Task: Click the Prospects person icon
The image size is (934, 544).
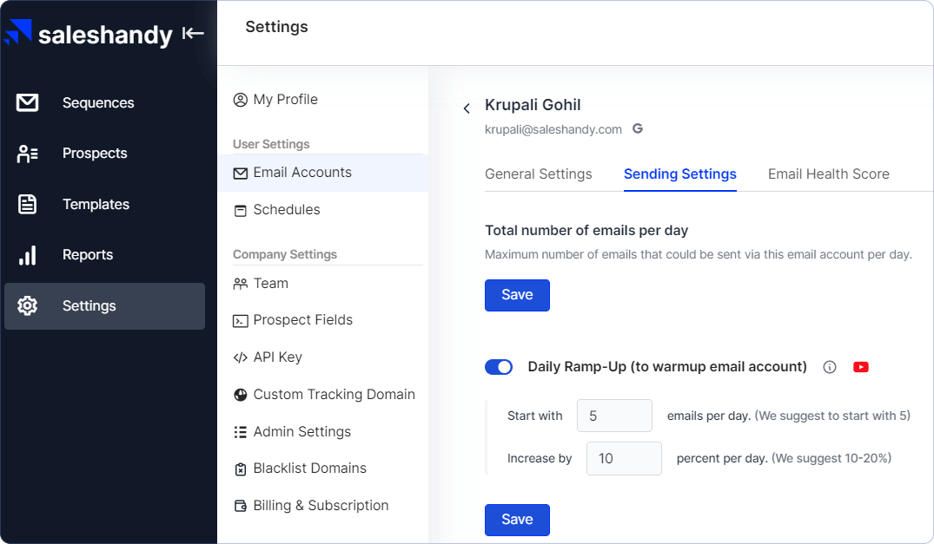Action: coord(28,154)
